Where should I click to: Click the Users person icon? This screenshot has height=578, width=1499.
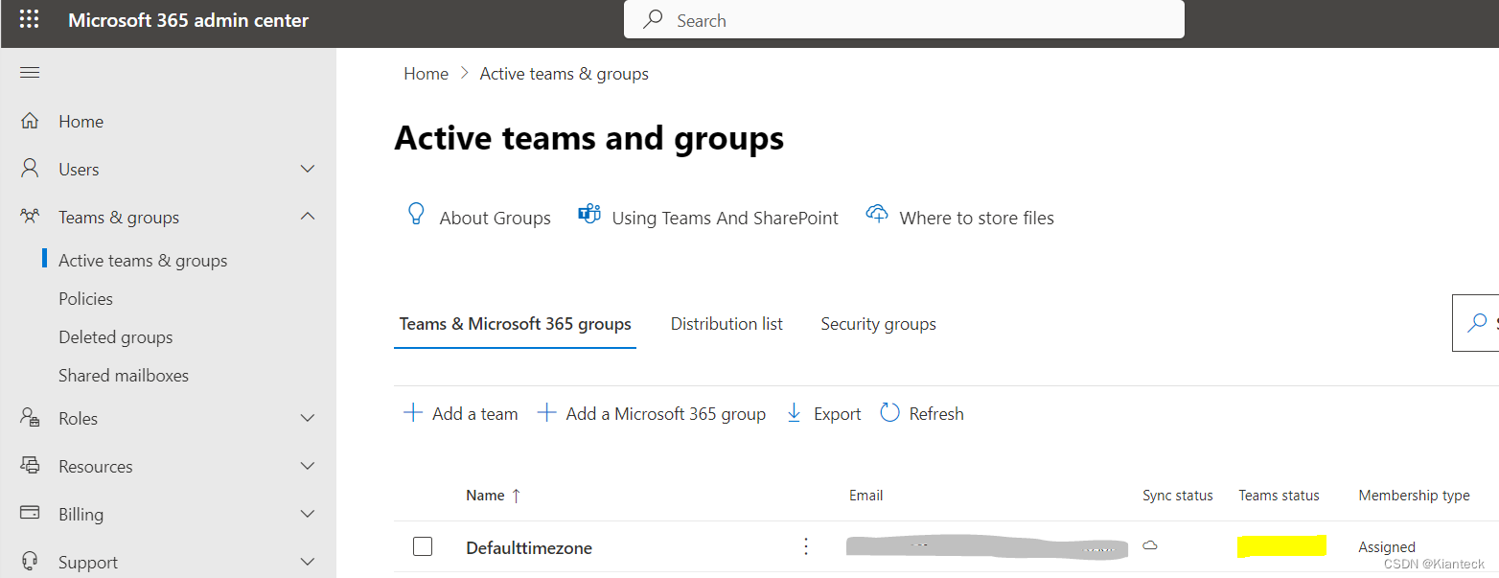(30, 169)
